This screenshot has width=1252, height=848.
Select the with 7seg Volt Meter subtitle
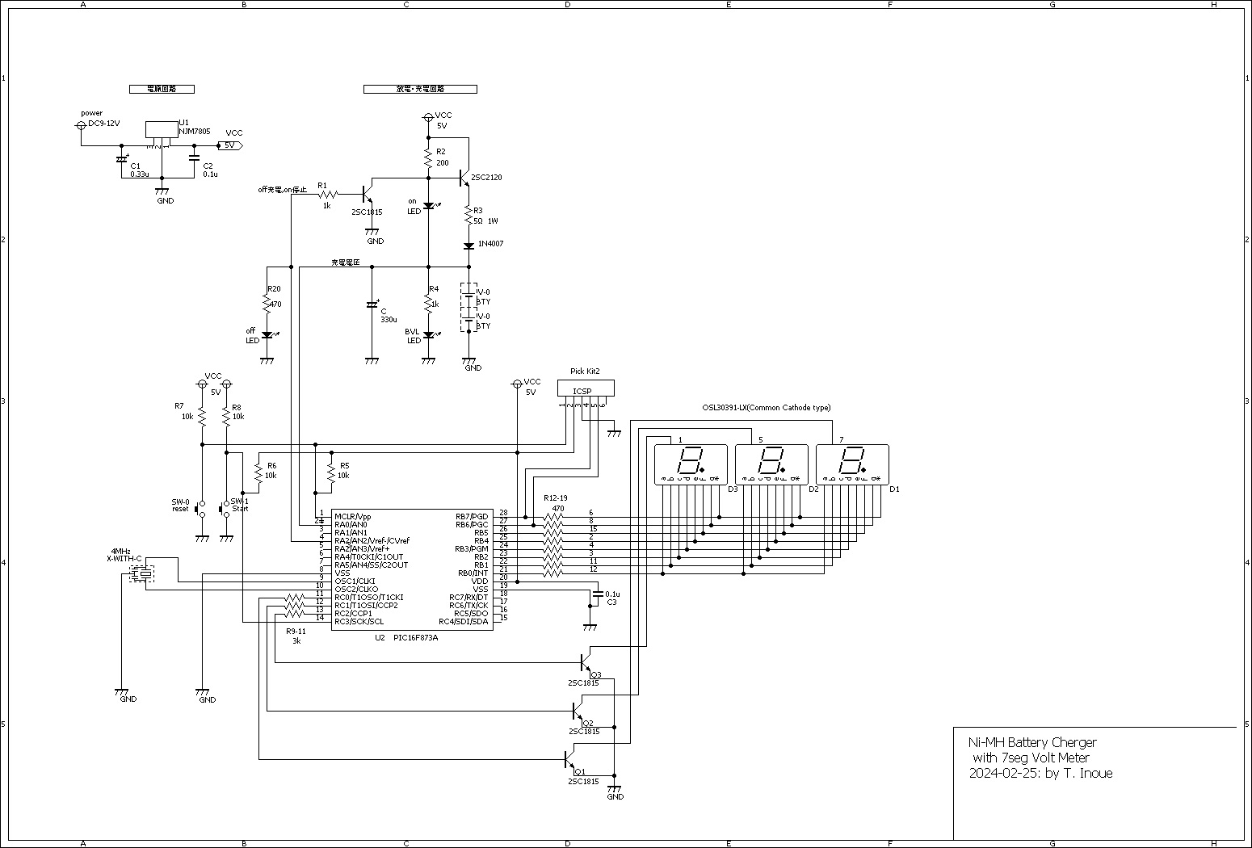(x=1031, y=758)
